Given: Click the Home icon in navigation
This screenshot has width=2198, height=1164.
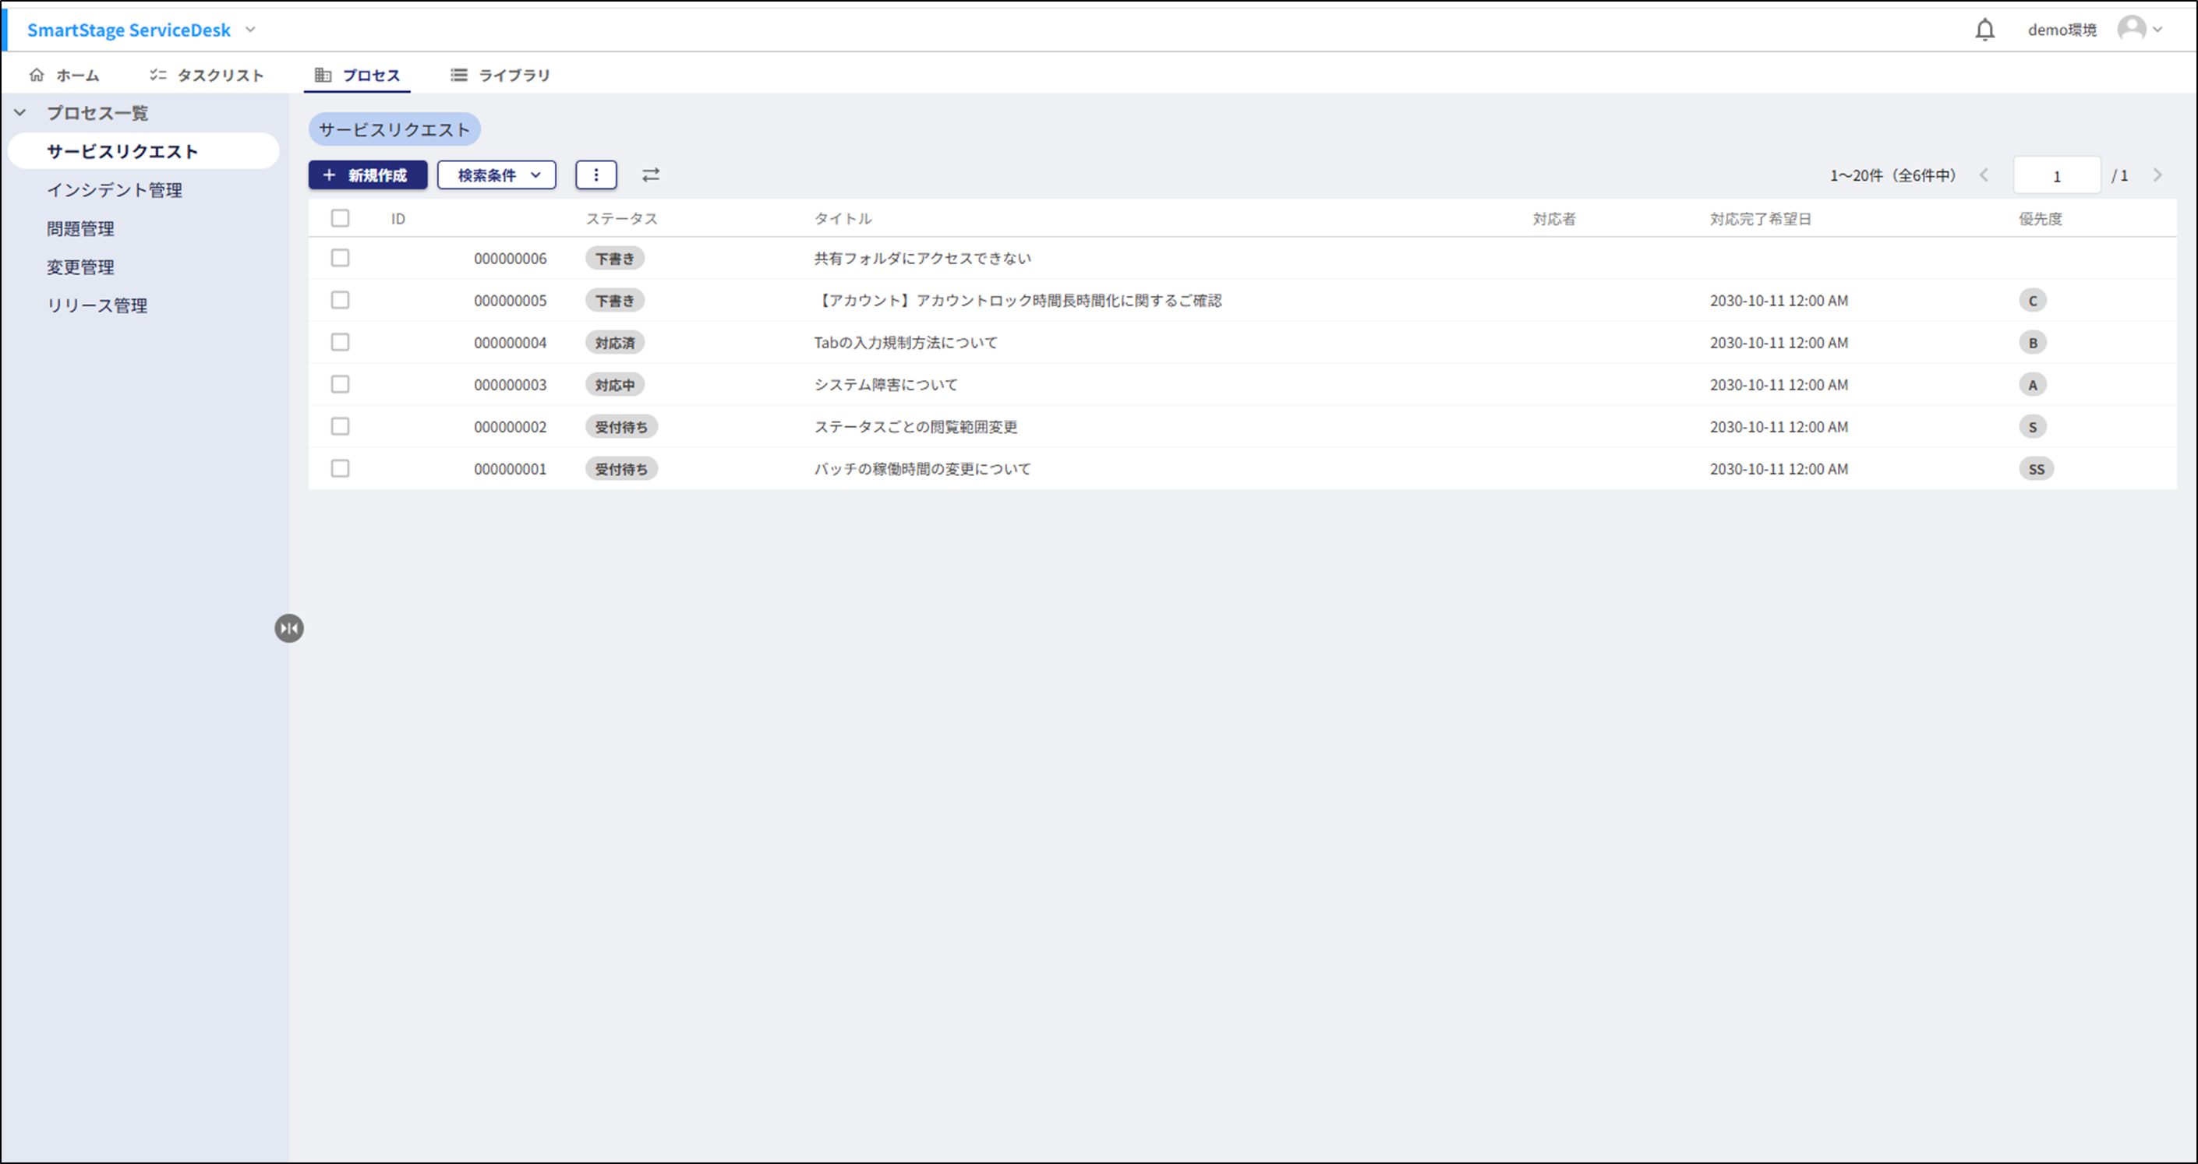Looking at the screenshot, I should [37, 75].
